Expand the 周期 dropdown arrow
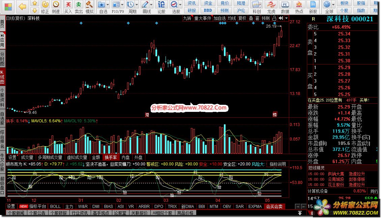Image resolution: width=381 pixels, height=218 pixels. click(x=137, y=5)
